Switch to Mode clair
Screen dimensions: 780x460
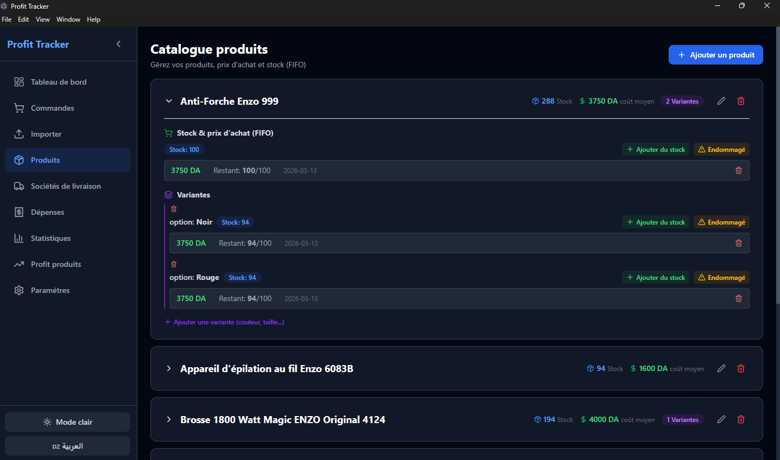67,421
